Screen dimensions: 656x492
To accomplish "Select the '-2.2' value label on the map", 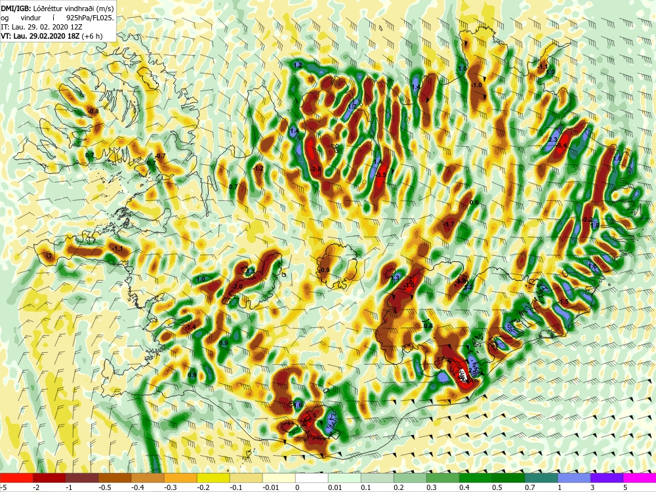I will (x=587, y=220).
